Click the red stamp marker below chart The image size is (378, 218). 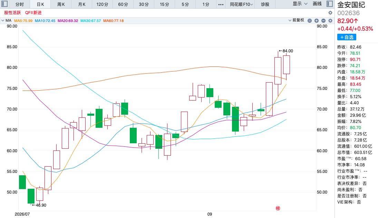point(278,208)
